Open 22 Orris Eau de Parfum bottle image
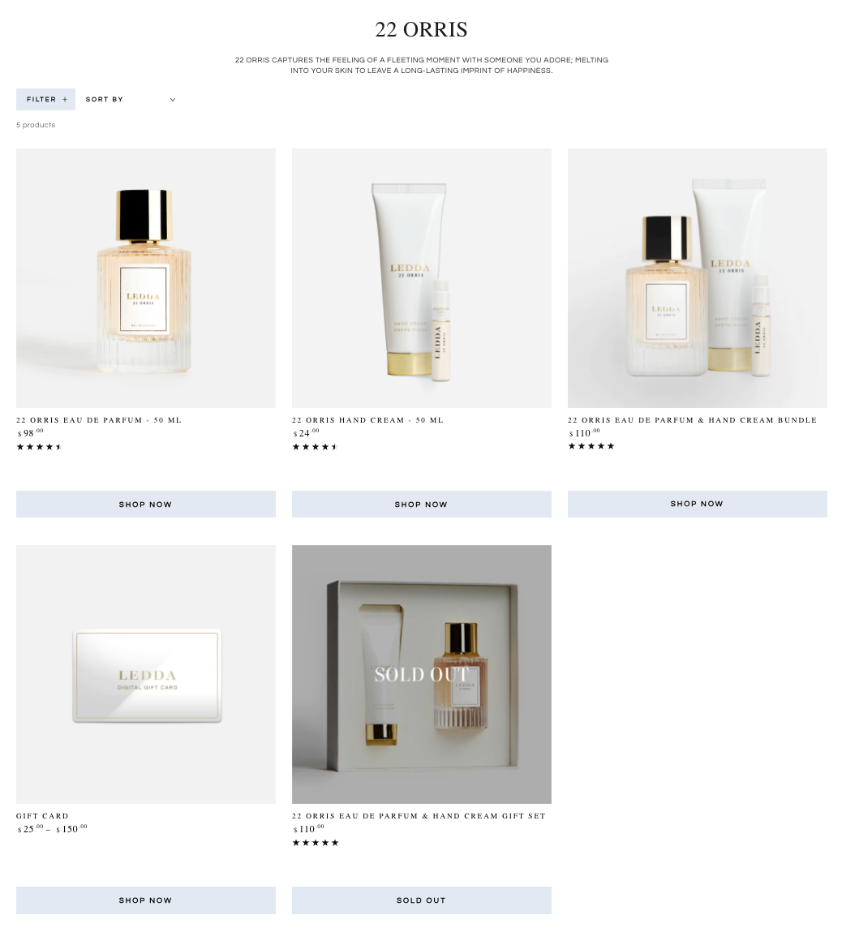The width and height of the screenshot is (842, 928). pos(145,278)
